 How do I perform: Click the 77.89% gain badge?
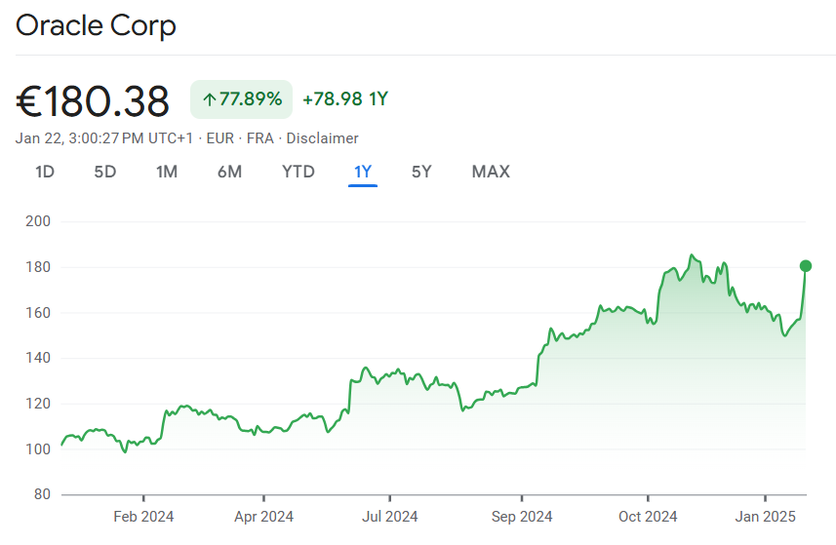tap(242, 99)
